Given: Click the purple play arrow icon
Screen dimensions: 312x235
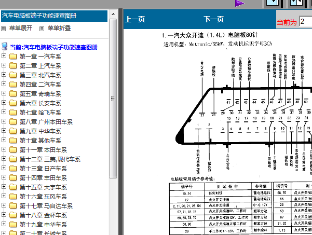Looking at the screenshot, I should (x=239, y=4).
